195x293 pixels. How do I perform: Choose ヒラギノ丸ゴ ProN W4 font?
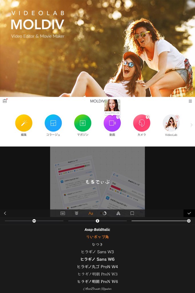pos(97,267)
